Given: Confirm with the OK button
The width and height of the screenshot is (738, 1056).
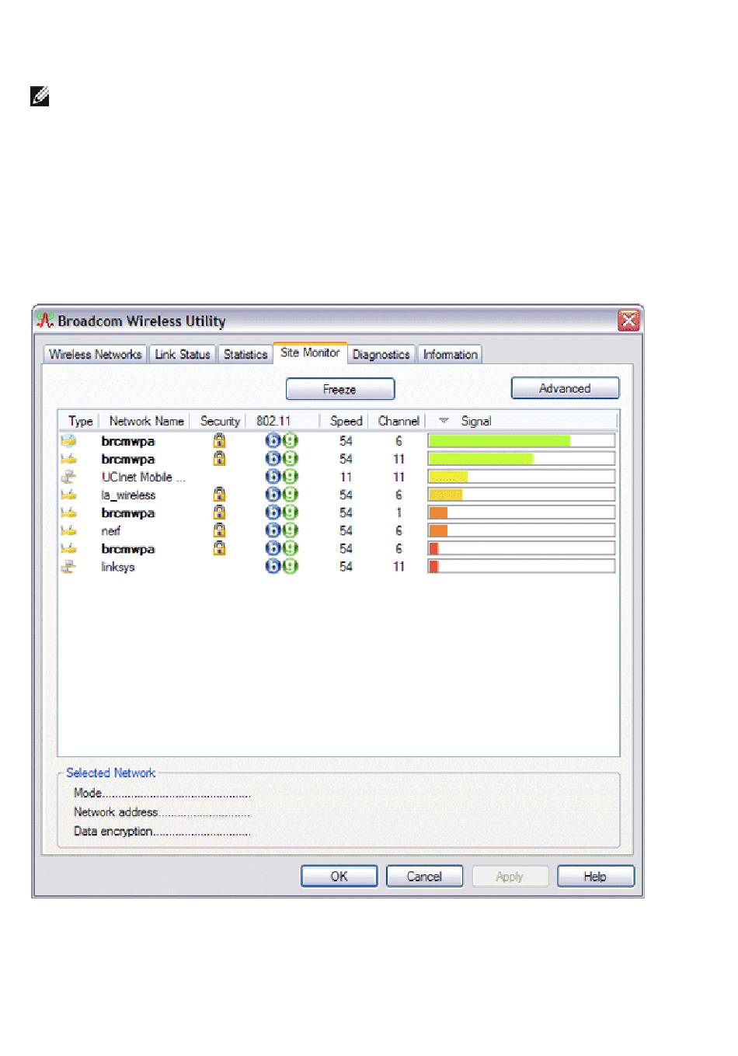Looking at the screenshot, I should tap(339, 876).
